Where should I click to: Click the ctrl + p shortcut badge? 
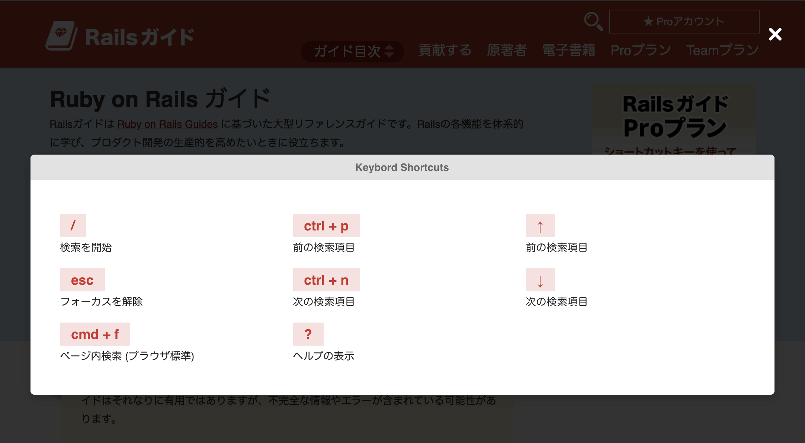327,226
